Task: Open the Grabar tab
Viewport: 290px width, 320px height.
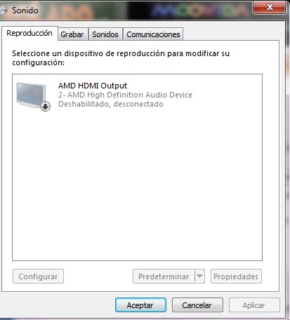Action: (x=72, y=34)
